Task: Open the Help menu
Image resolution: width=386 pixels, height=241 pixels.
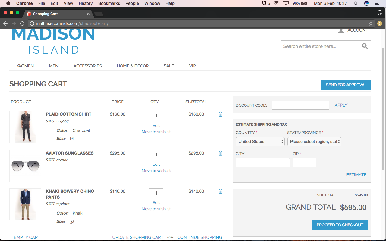Action: click(170, 3)
